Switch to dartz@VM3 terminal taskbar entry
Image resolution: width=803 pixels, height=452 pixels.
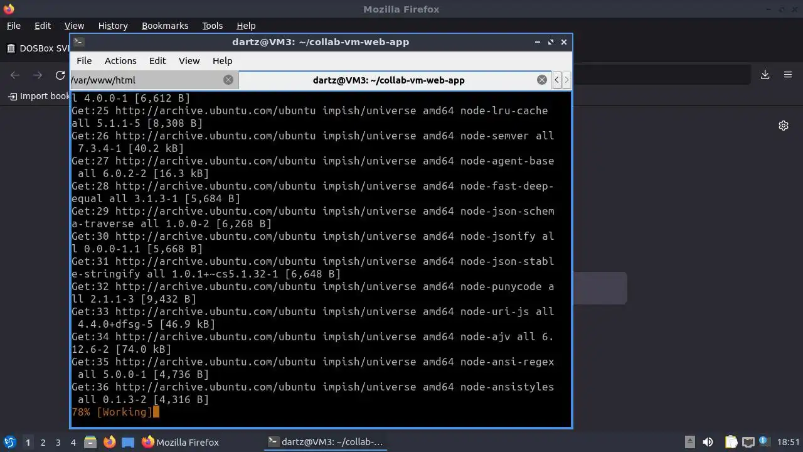pyautogui.click(x=326, y=442)
